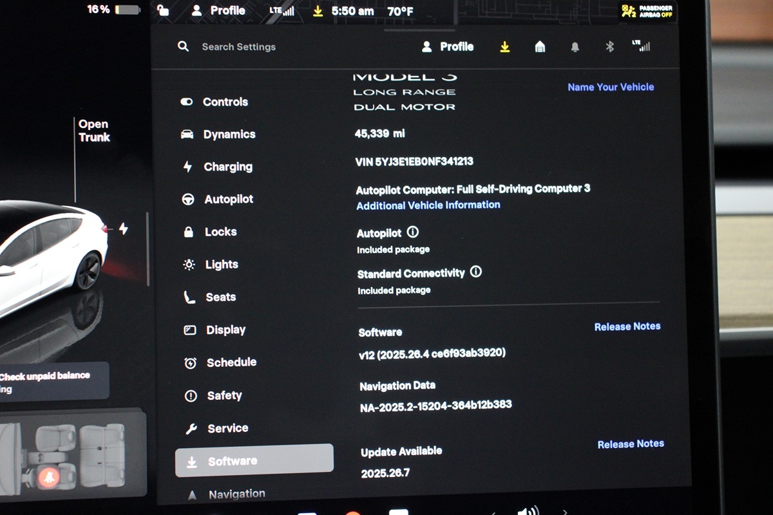Tap the volume speaker icon in bottom bar
This screenshot has width=773, height=515.
(528, 510)
